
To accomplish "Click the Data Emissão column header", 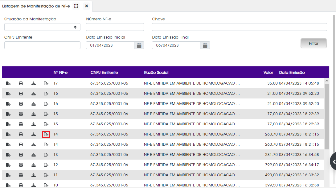I will click(292, 73).
